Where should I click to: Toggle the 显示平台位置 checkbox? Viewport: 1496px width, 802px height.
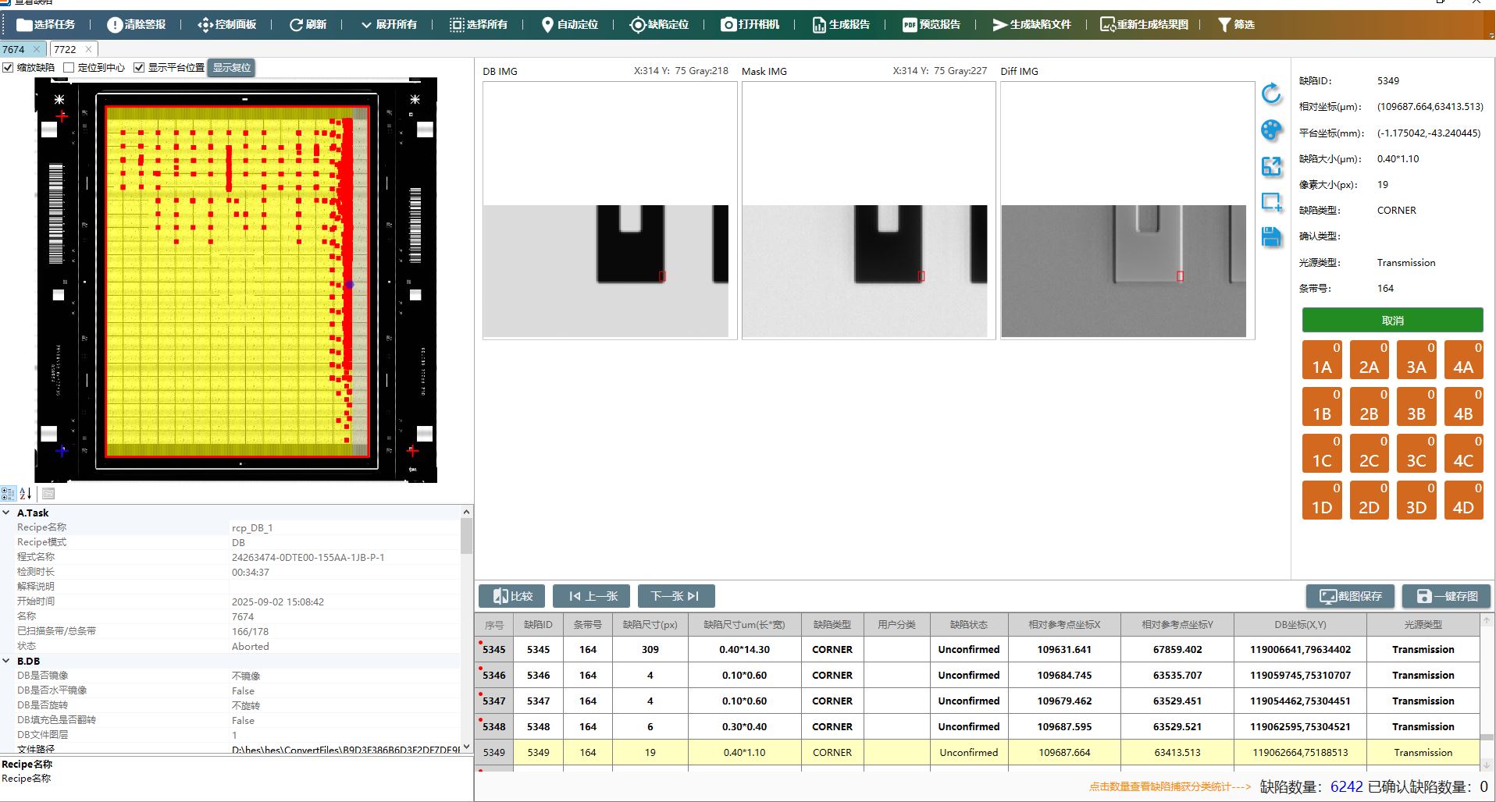point(139,68)
